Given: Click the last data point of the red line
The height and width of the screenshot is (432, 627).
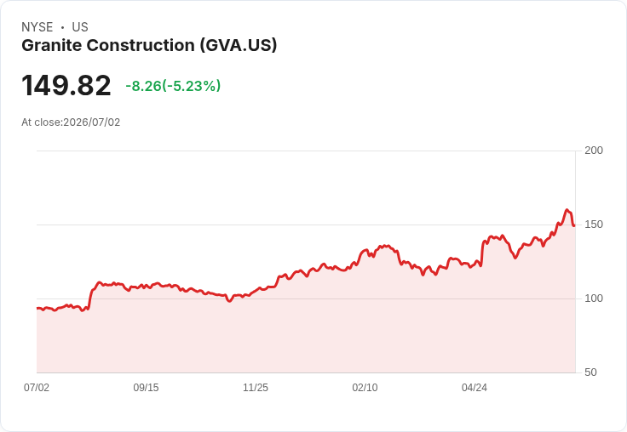Looking at the screenshot, I should click(574, 225).
